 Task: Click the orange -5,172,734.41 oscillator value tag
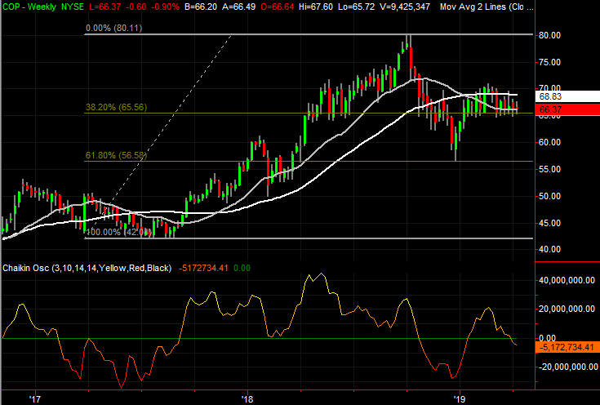(567, 347)
